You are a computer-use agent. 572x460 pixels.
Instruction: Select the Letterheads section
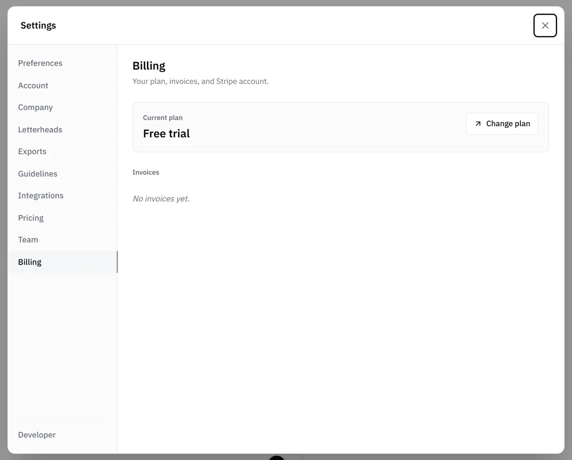tap(62, 130)
